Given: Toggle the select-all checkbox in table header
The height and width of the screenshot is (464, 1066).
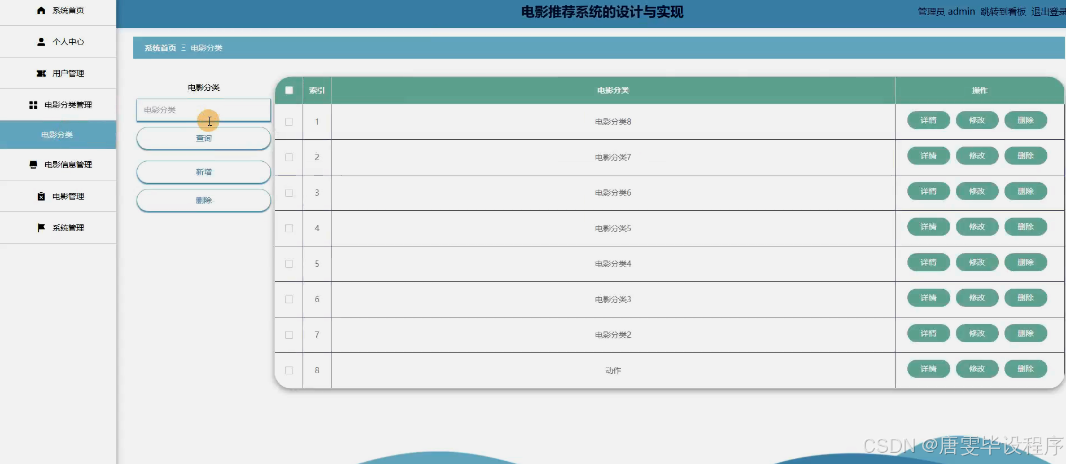Looking at the screenshot, I should pyautogui.click(x=289, y=90).
